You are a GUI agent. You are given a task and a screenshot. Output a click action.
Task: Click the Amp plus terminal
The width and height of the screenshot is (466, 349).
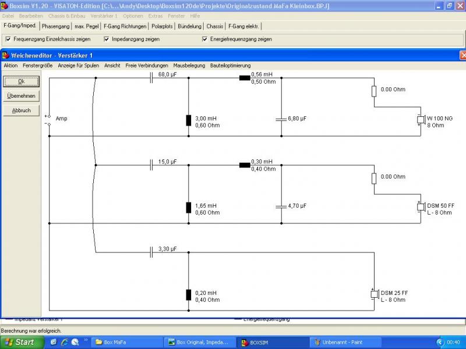tap(49, 116)
